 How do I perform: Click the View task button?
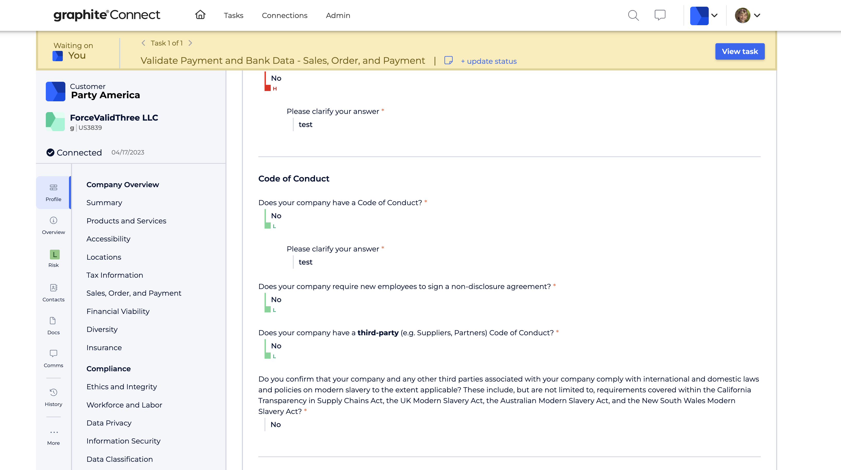coord(739,51)
